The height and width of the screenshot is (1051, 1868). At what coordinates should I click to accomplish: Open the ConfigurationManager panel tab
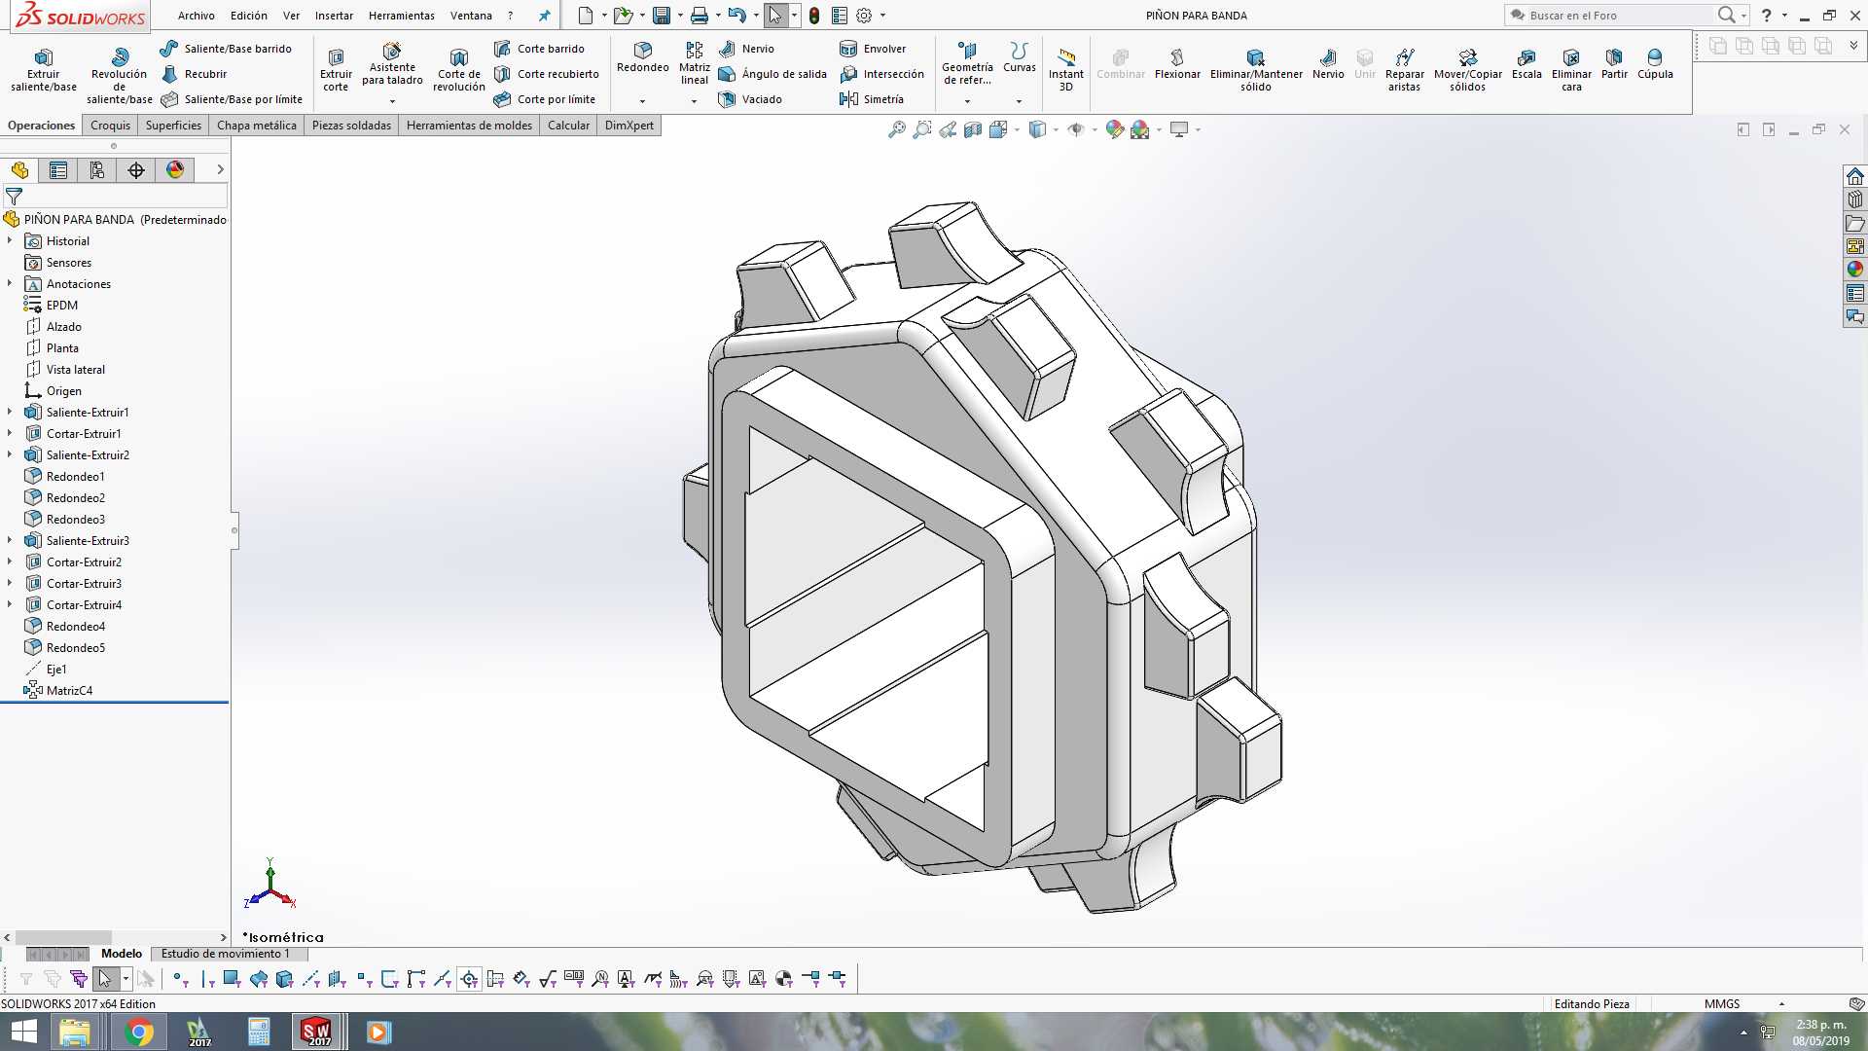point(97,170)
